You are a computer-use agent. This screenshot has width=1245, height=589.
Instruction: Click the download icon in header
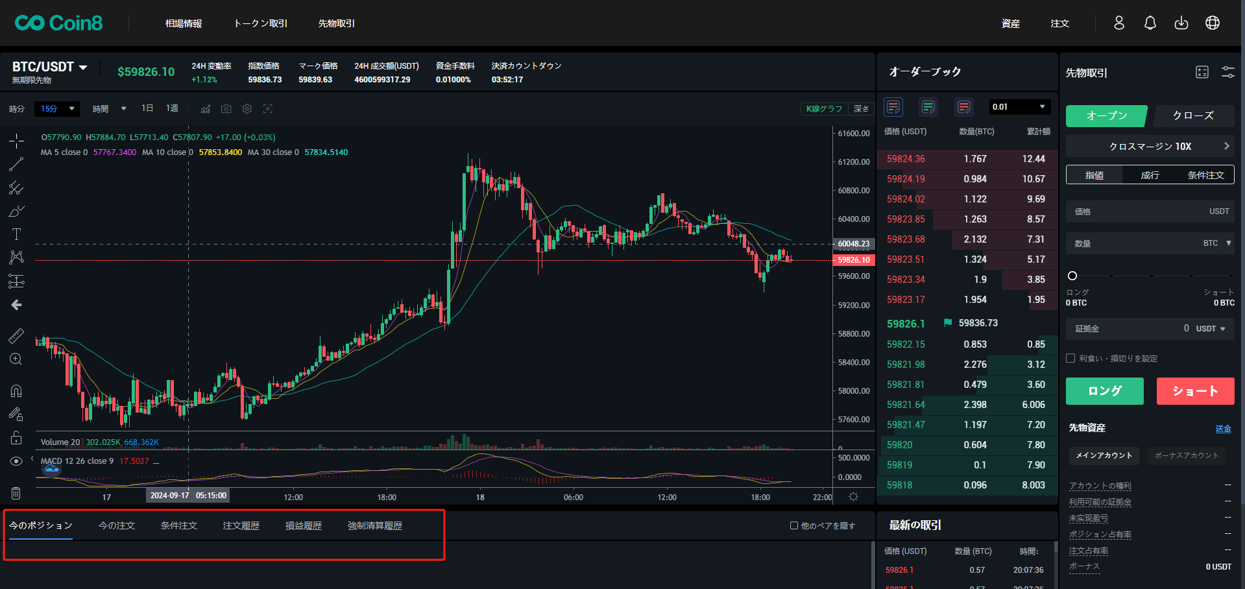[x=1181, y=23]
